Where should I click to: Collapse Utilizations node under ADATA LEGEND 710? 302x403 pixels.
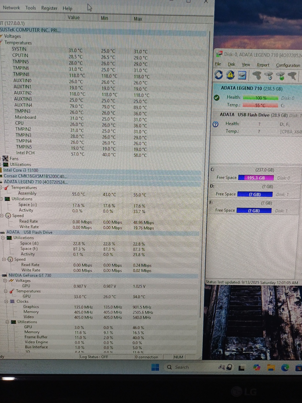[1, 199]
